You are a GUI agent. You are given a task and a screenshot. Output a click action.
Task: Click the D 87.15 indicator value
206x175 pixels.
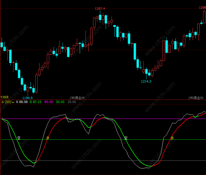point(36,102)
